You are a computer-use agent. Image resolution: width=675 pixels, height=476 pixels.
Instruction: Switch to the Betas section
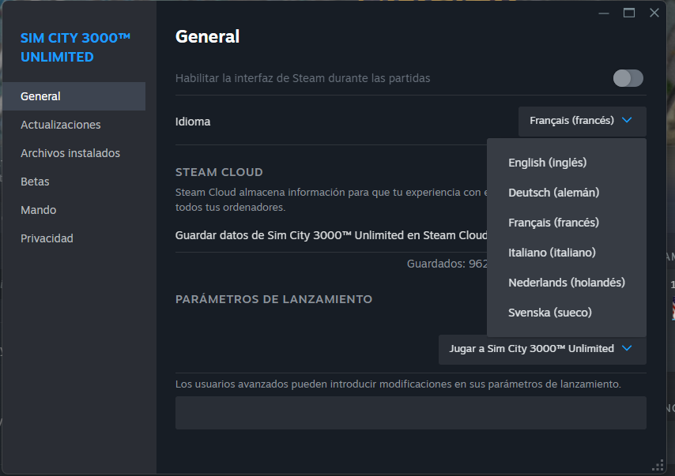(36, 182)
